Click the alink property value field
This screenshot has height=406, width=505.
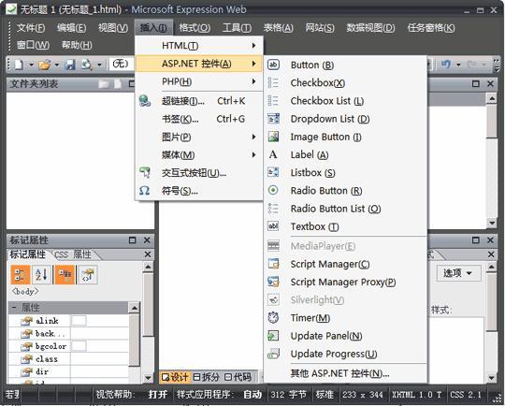99,320
